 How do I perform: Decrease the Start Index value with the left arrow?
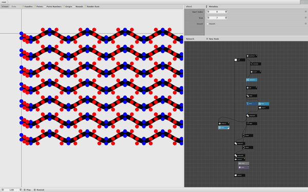[208, 12]
